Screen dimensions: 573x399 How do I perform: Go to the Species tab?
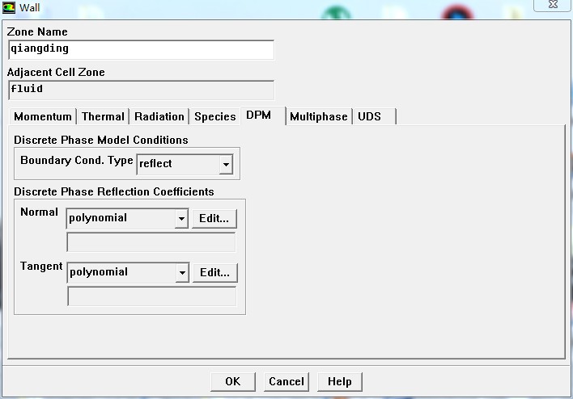point(214,117)
